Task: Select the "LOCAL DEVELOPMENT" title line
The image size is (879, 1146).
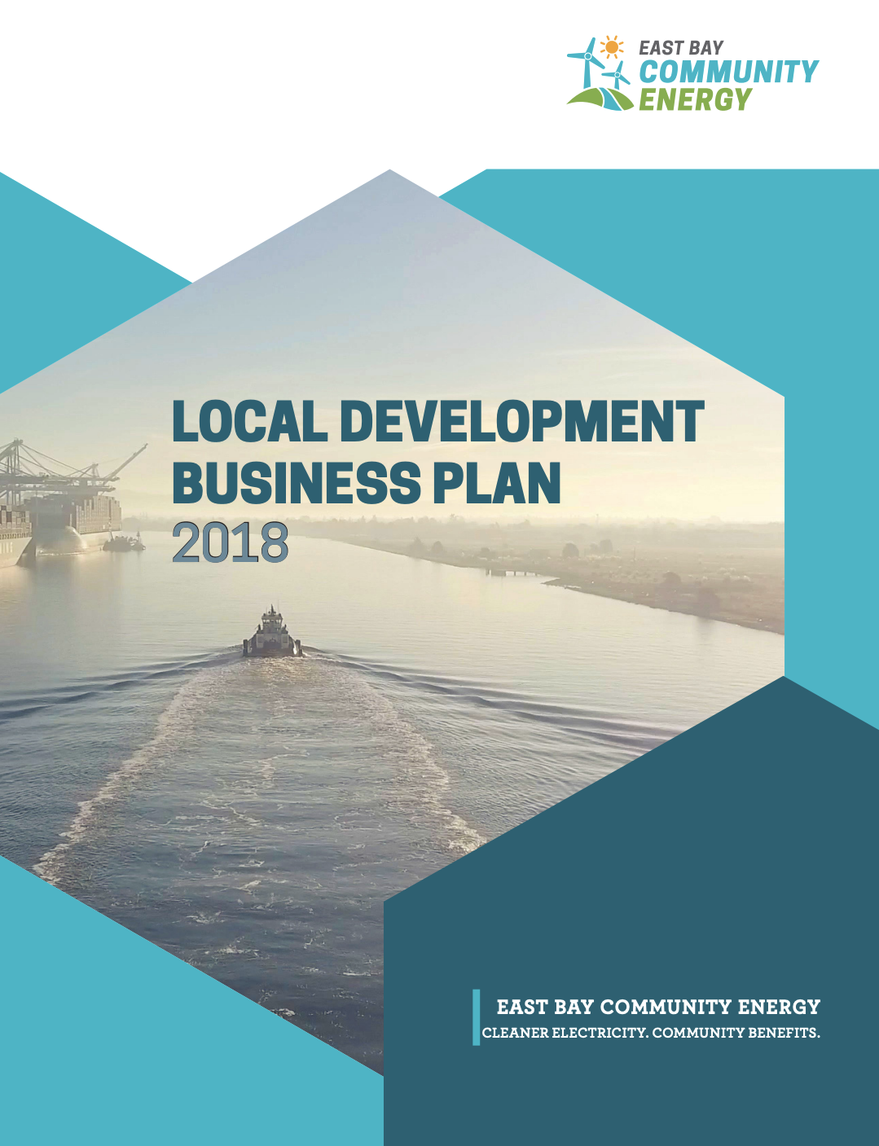Action: [437, 422]
